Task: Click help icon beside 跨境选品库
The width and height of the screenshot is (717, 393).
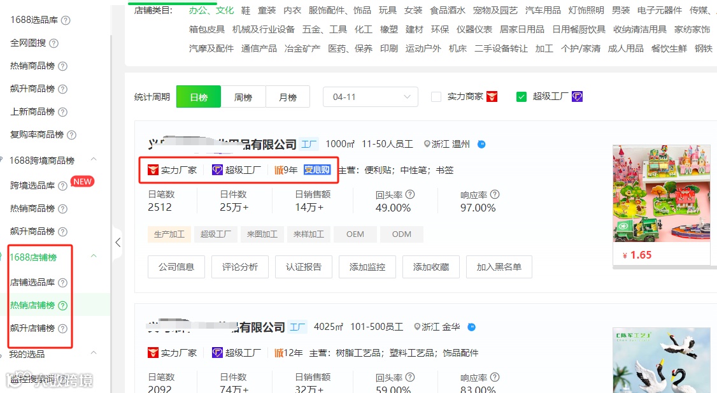Action: pos(62,186)
